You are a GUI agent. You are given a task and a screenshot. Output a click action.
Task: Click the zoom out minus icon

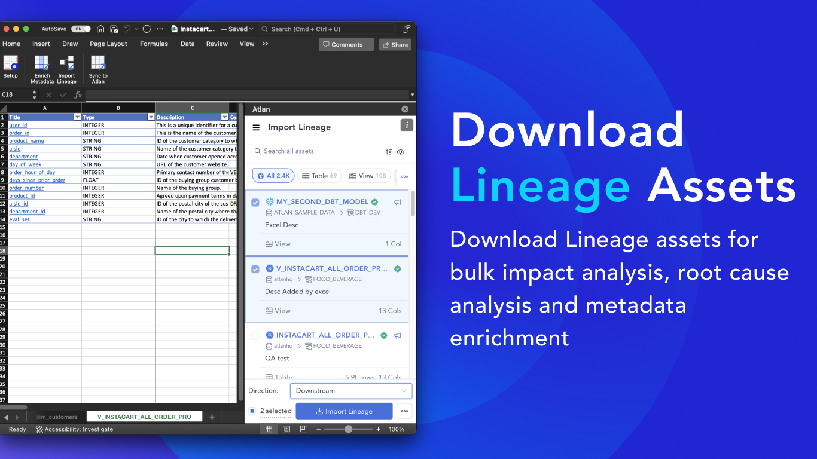319,429
